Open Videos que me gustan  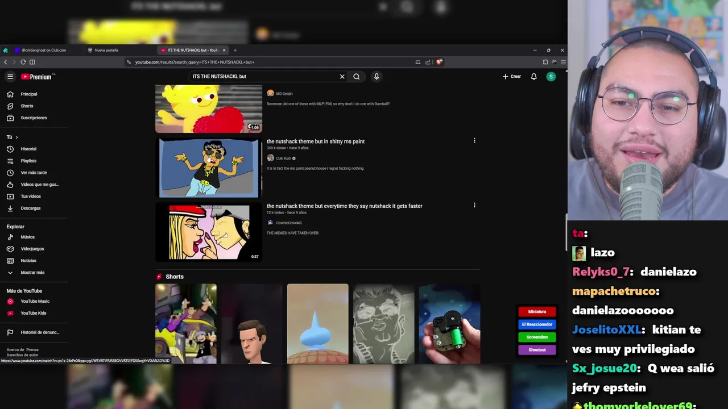[39, 185]
